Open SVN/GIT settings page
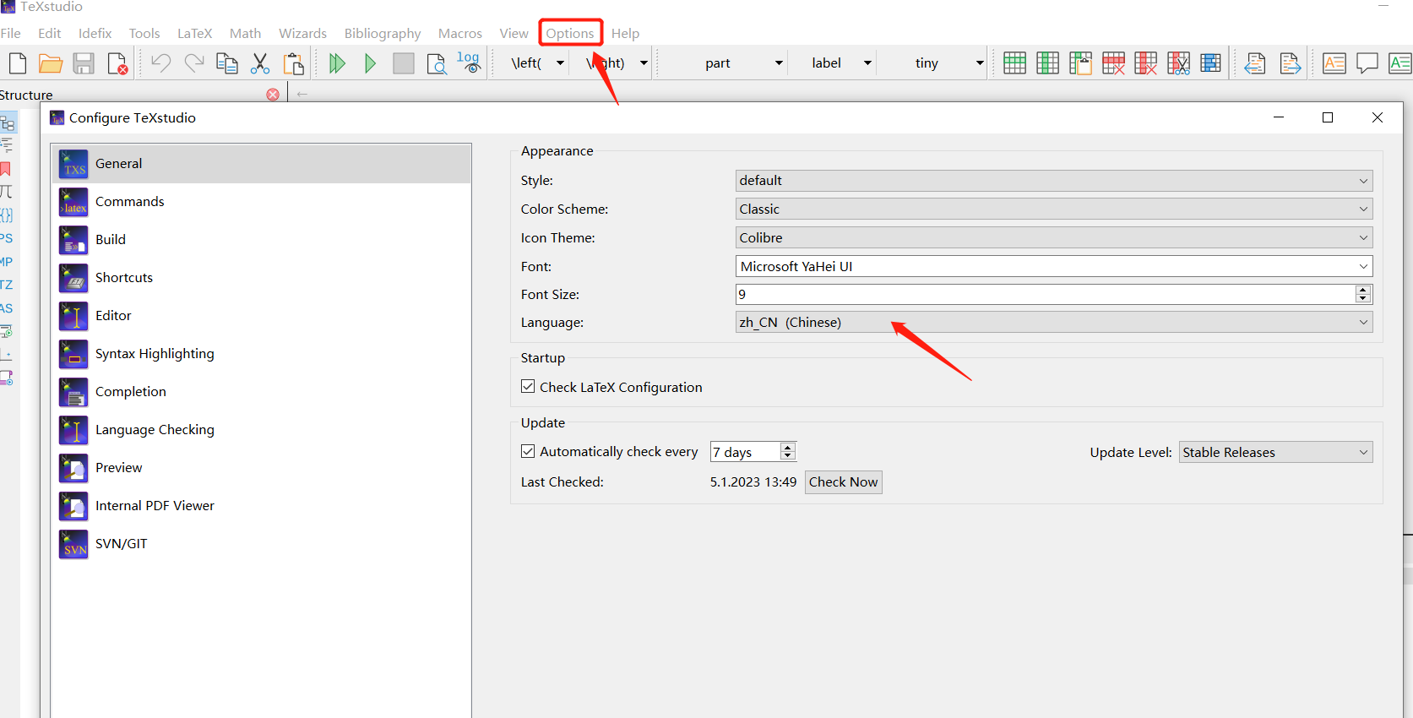The height and width of the screenshot is (718, 1413). tap(261, 544)
